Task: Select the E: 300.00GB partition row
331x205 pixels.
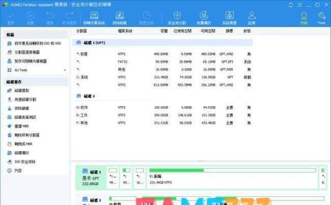Action: [x=163, y=115]
